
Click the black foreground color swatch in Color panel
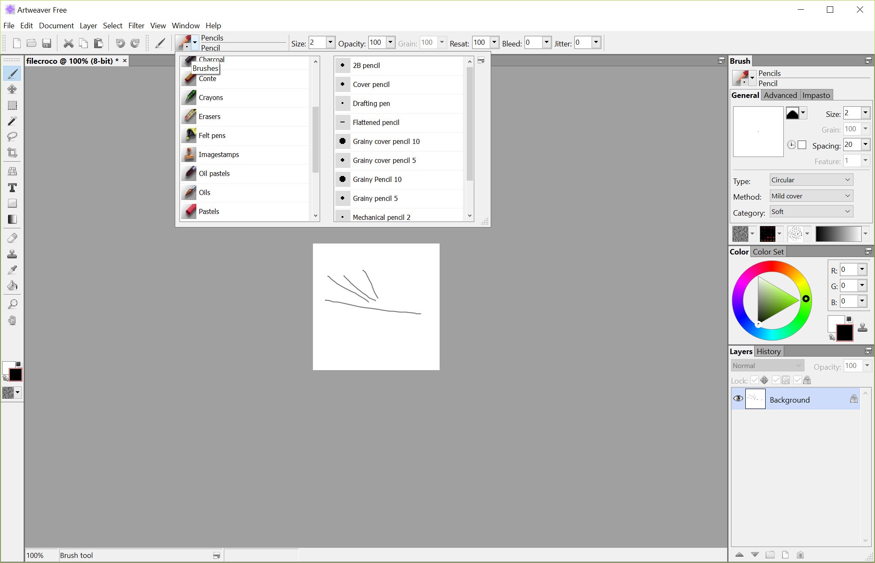coord(845,333)
